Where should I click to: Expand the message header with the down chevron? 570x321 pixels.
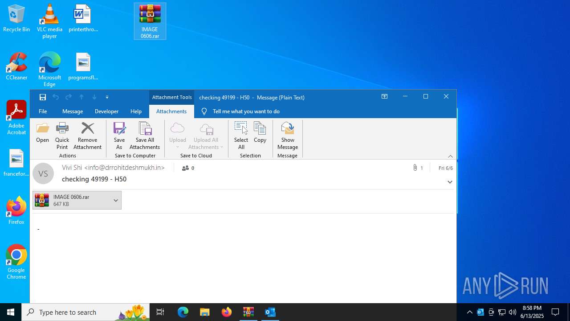click(450, 182)
